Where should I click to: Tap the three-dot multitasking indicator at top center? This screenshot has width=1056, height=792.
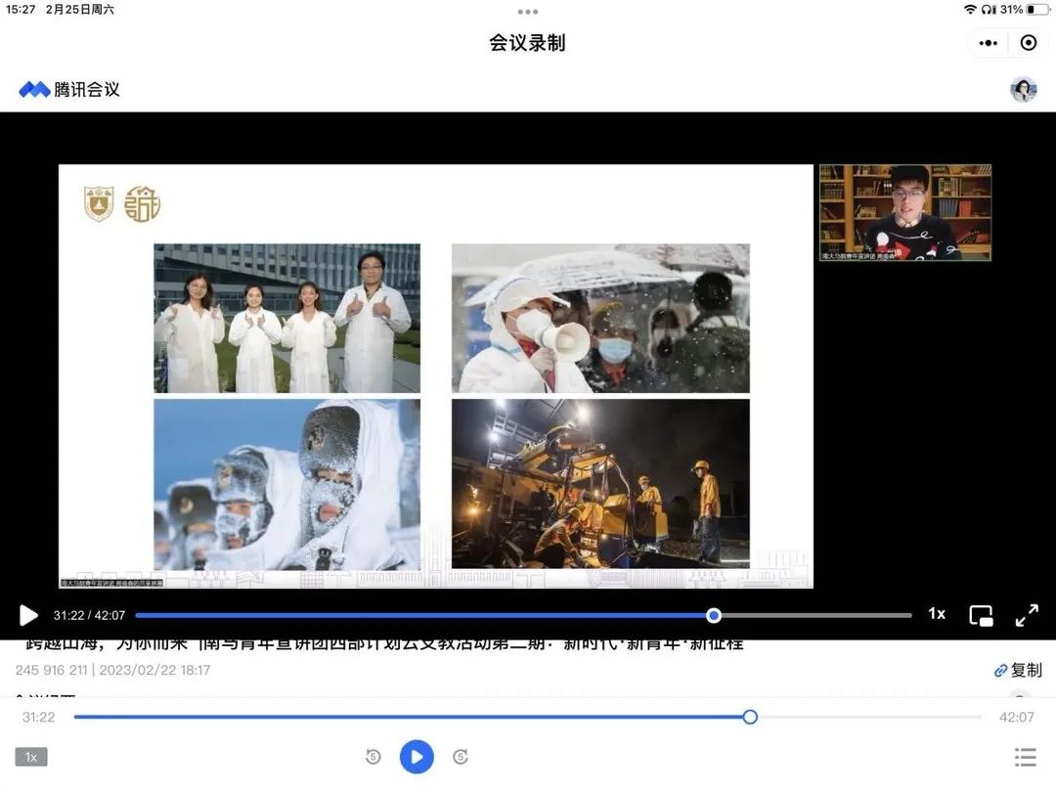tap(528, 12)
